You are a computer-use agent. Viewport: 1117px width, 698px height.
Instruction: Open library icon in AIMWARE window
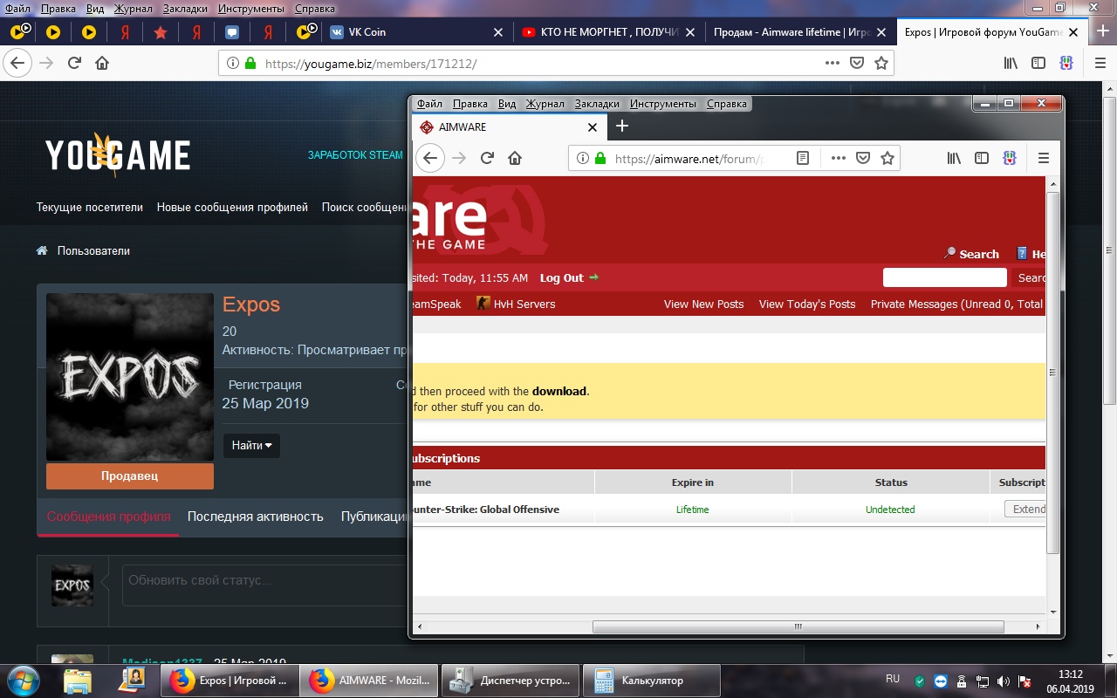coord(954,158)
